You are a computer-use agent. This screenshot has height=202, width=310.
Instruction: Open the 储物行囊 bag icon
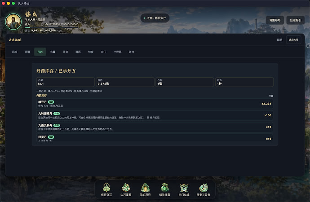pyautogui.click(x=164, y=189)
